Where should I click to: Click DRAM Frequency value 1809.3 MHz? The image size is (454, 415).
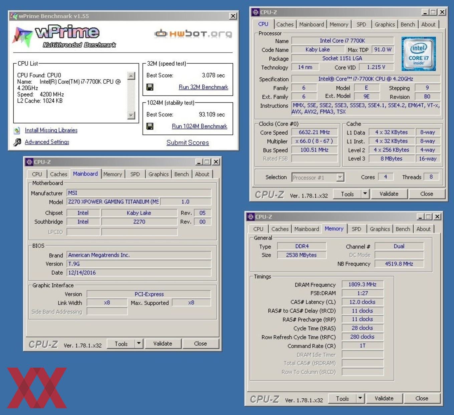click(363, 285)
